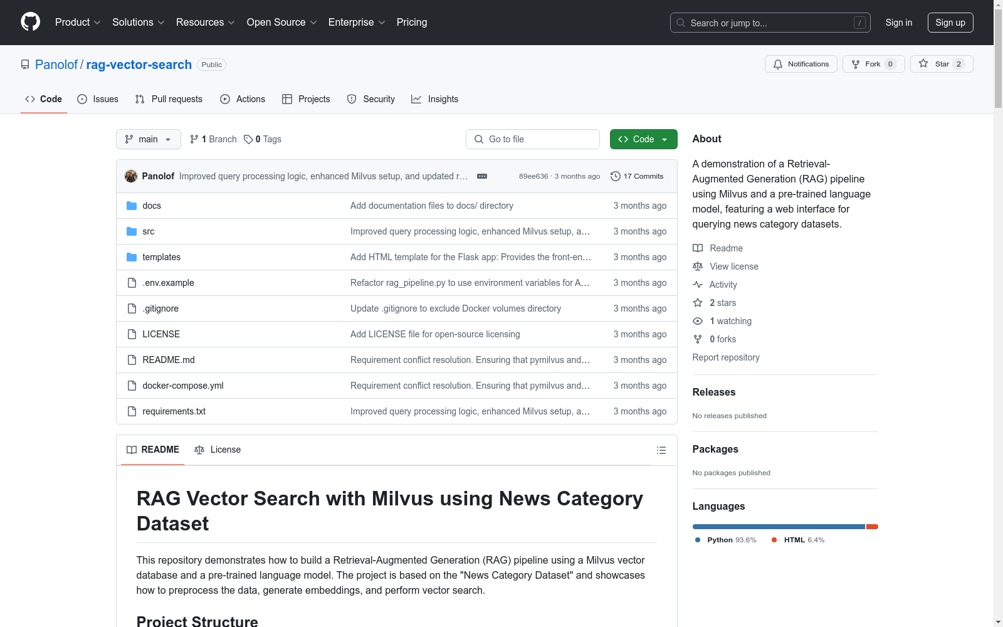Switch to the Security tab
The height and width of the screenshot is (627, 1003).
pos(371,99)
